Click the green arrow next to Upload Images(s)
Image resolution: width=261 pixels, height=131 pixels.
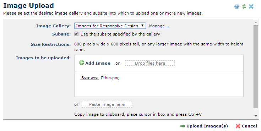click(x=183, y=126)
